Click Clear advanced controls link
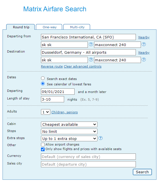This screenshot has width=161, height=184. click(x=83, y=66)
